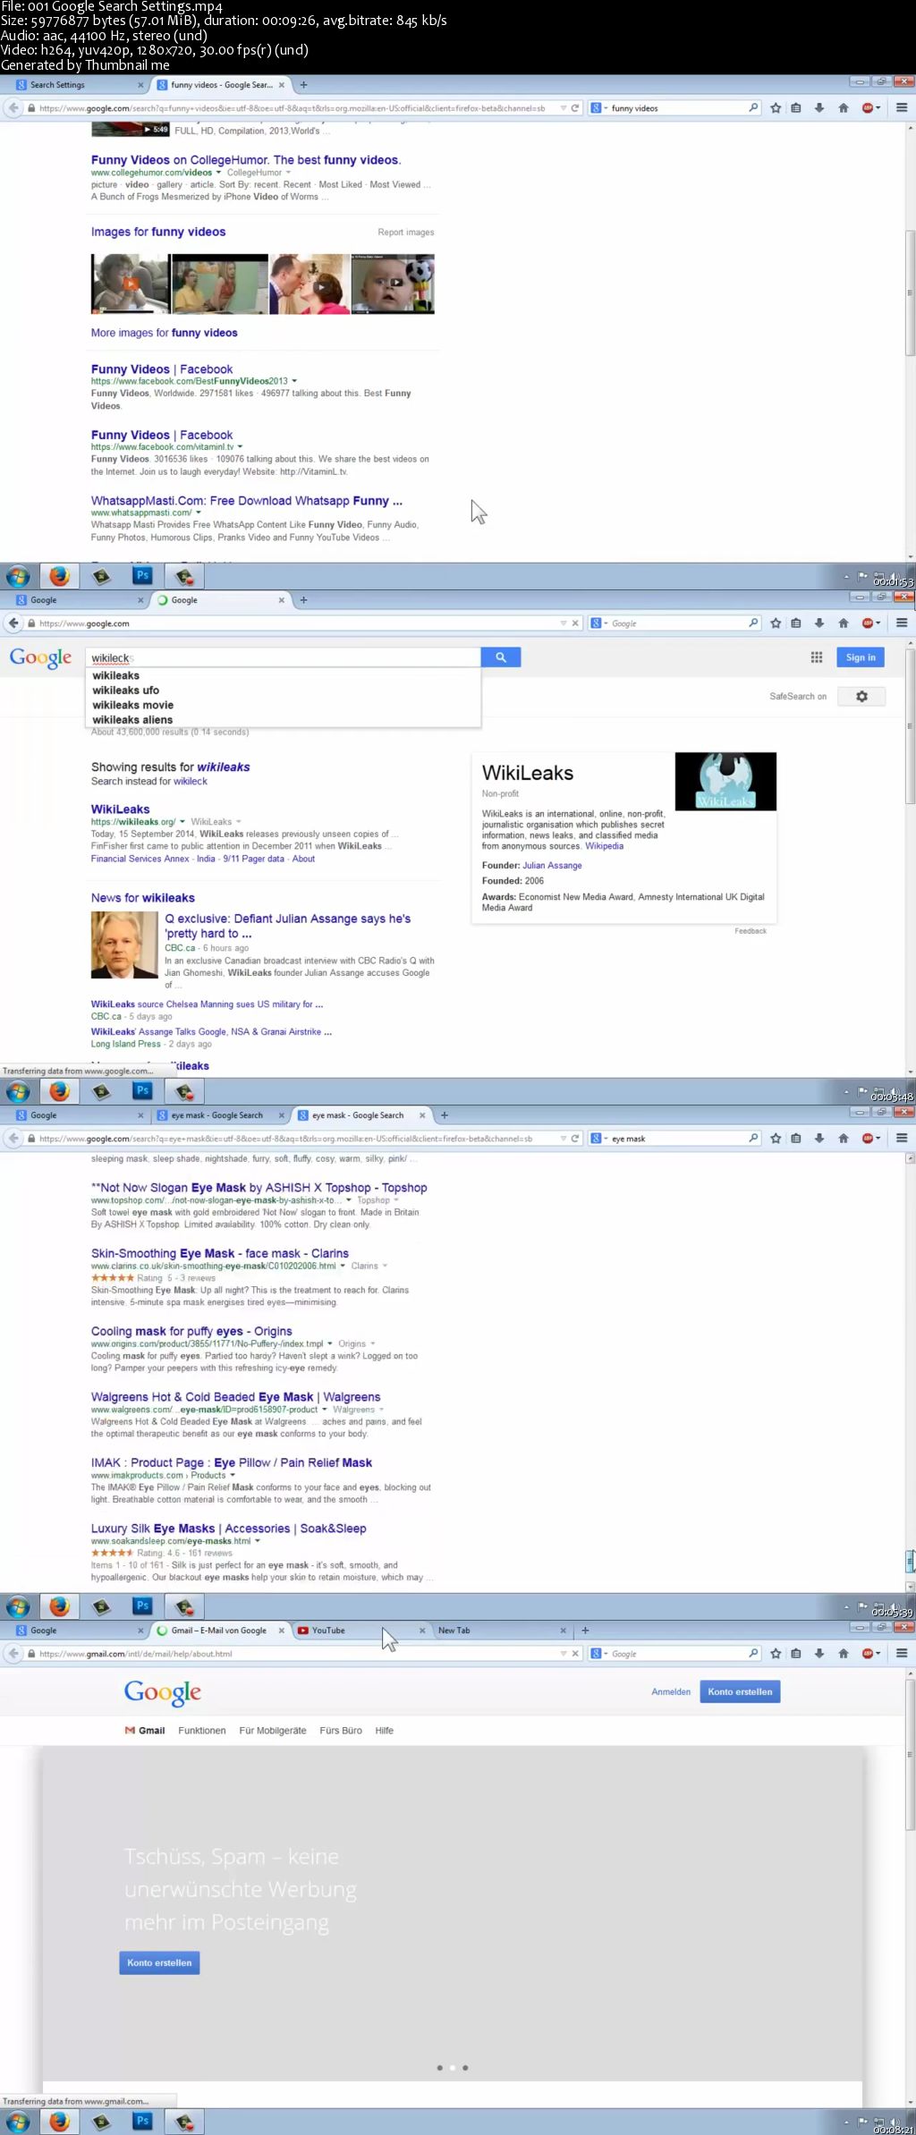Expand the arrow next to collegehumor.com/videos URL
This screenshot has width=916, height=2135.
tap(218, 173)
